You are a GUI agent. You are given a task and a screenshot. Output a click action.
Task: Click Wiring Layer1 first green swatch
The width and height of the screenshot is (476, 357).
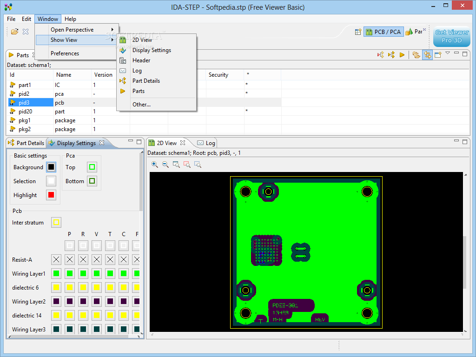coord(56,273)
